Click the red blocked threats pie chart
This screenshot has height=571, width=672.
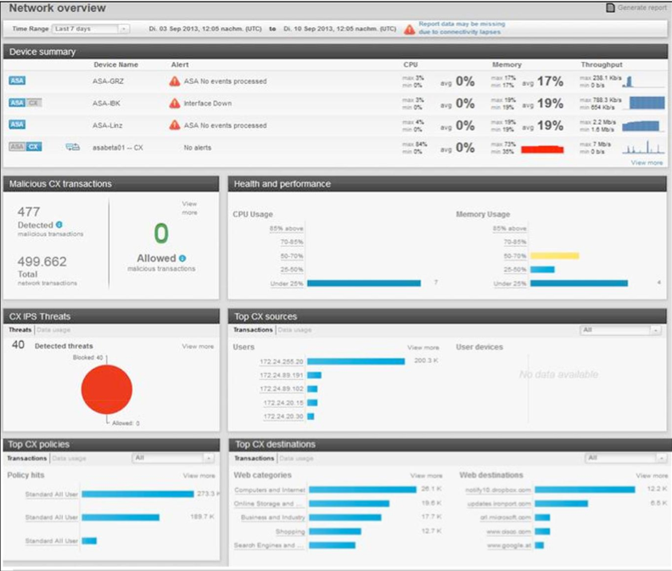point(107,389)
